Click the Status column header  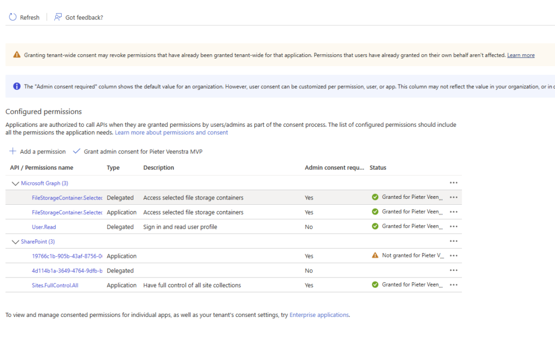[x=378, y=167]
